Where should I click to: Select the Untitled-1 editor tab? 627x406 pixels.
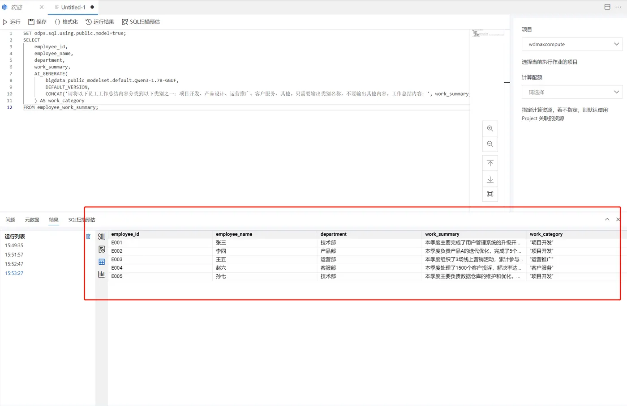[73, 7]
